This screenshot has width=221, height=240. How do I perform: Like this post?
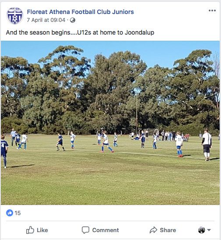pos(37,230)
